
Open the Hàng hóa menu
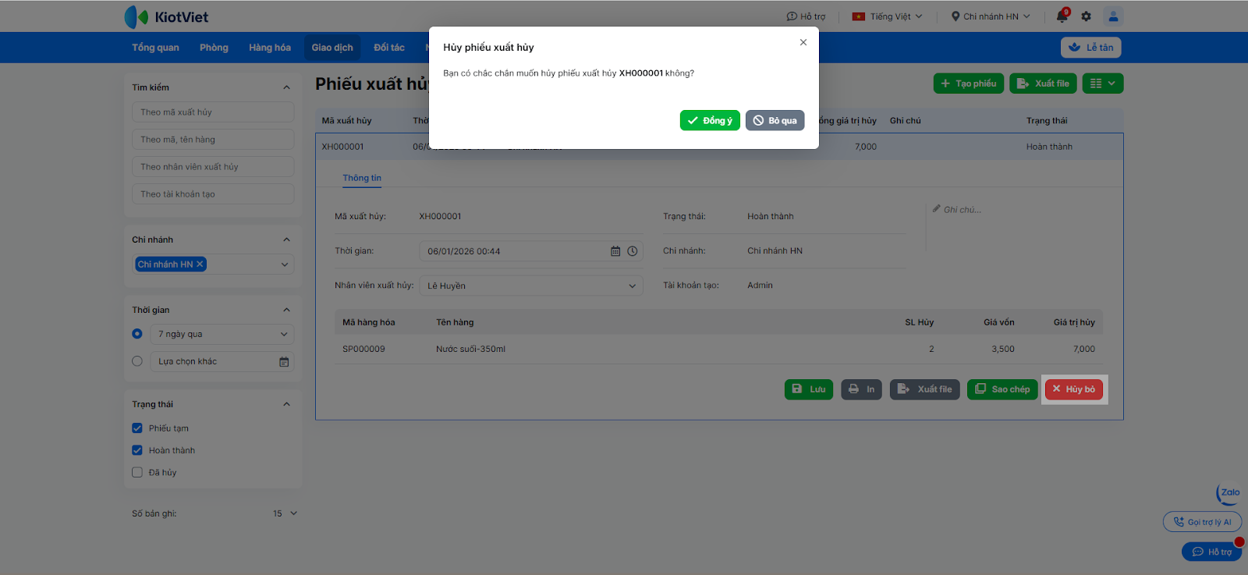point(270,48)
